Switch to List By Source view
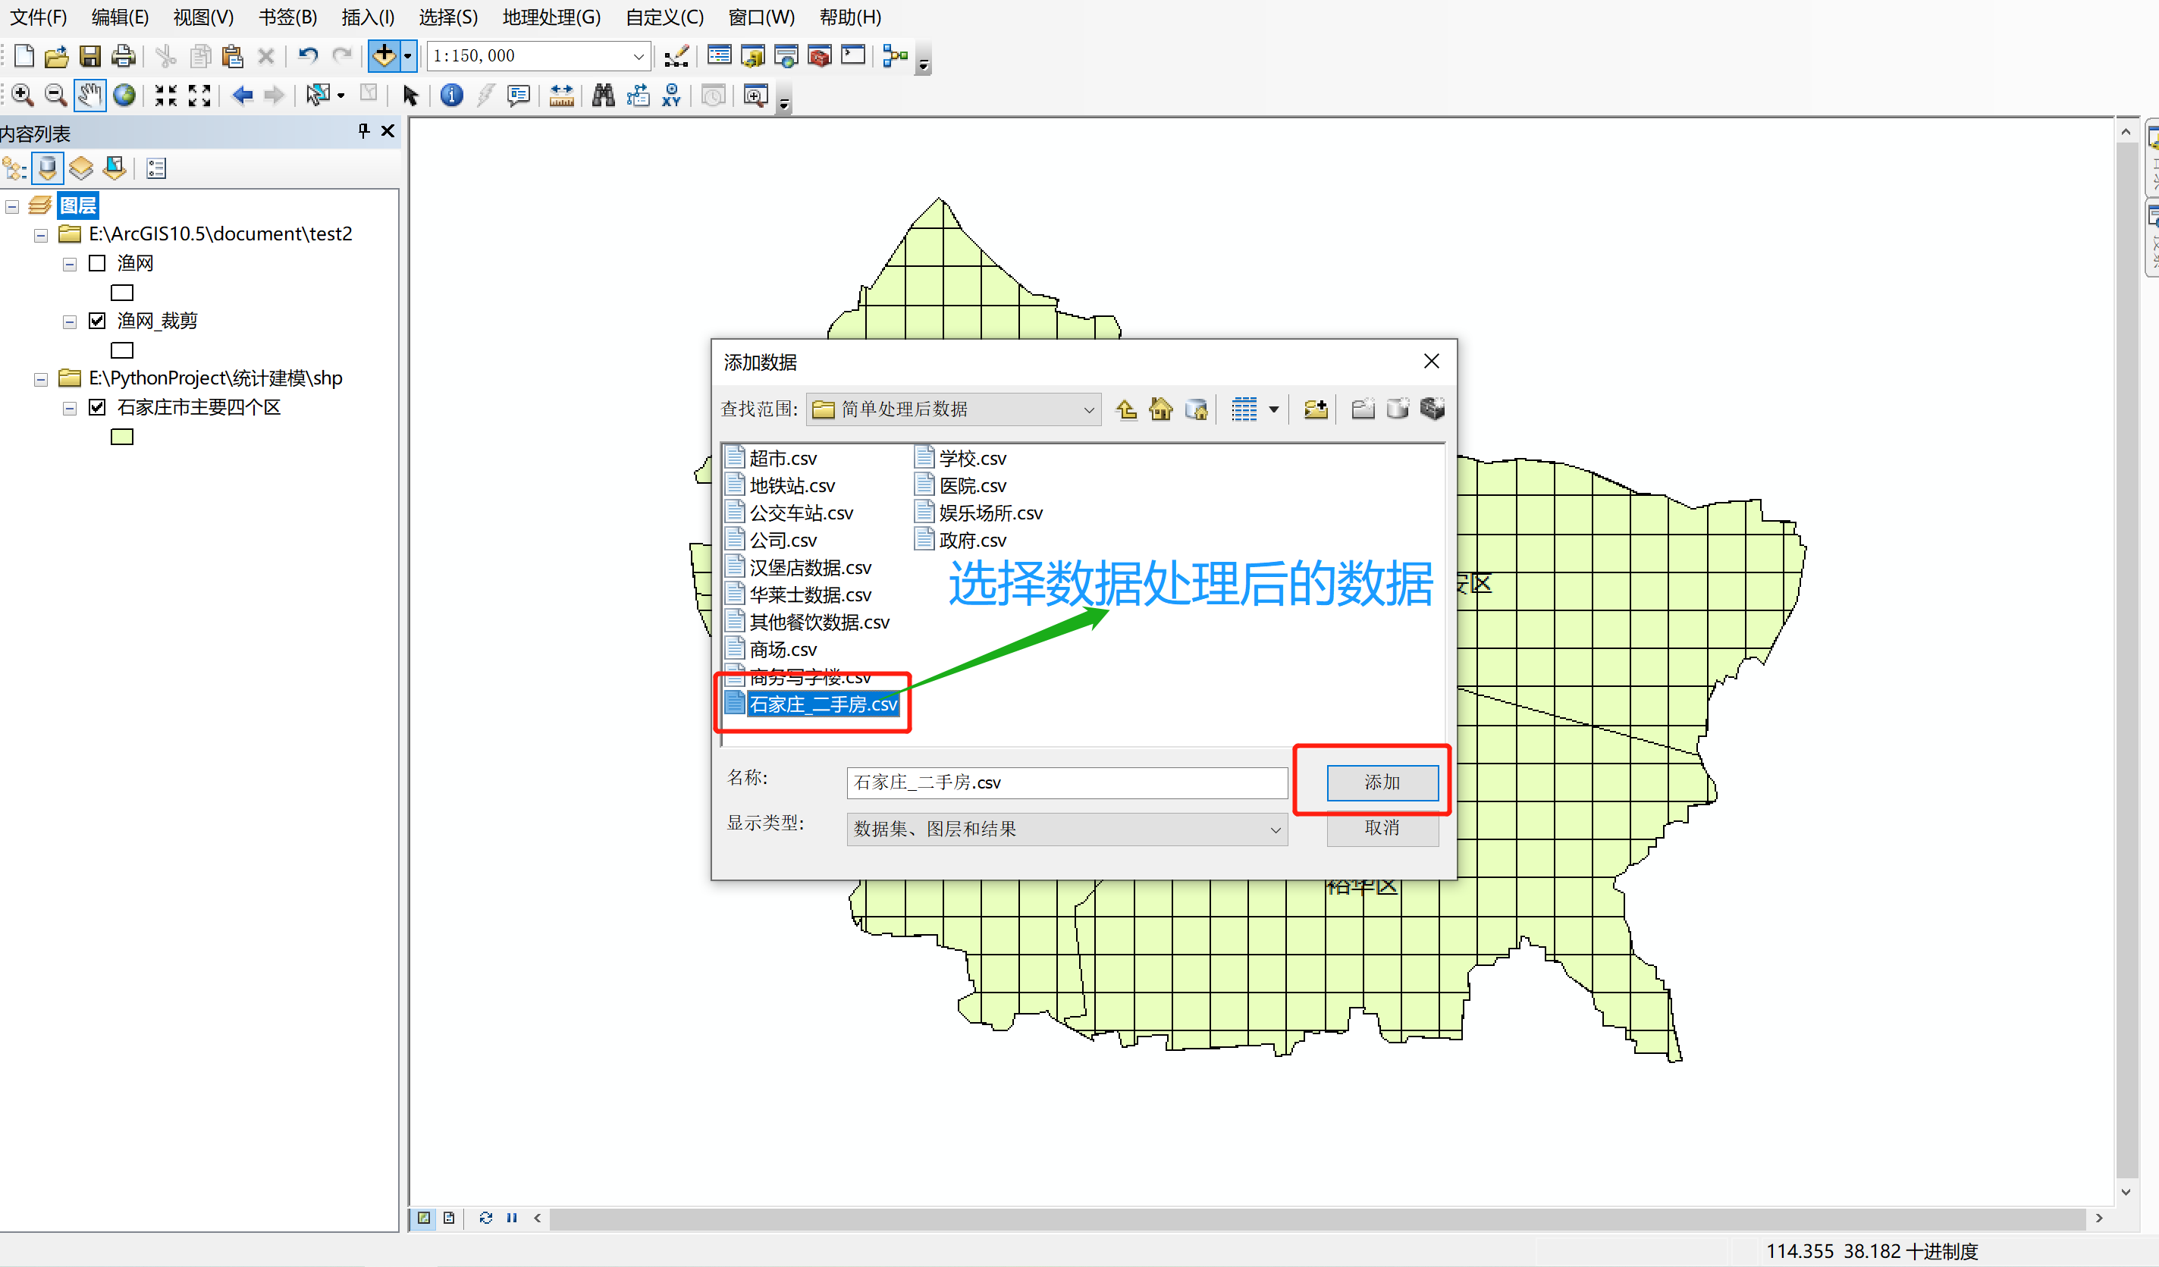Image resolution: width=2159 pixels, height=1267 pixels. pos(48,168)
